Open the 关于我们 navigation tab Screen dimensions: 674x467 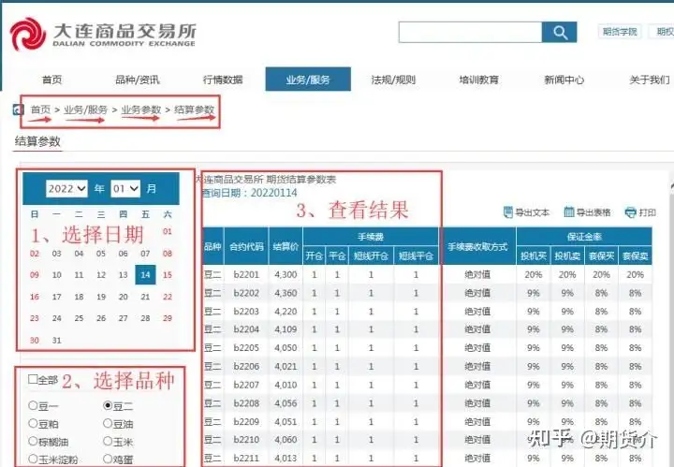[650, 80]
